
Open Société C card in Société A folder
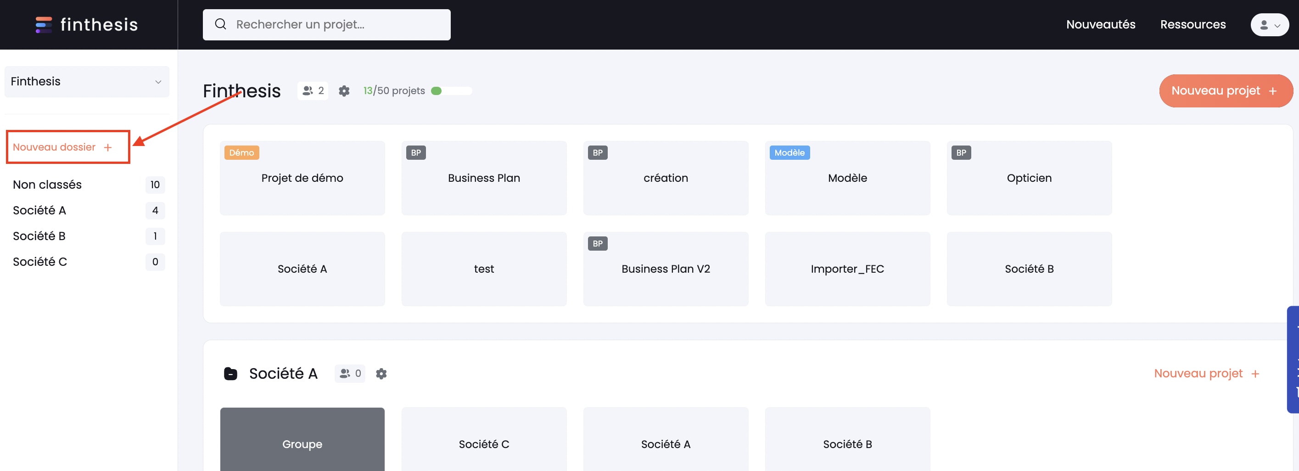pos(484,439)
